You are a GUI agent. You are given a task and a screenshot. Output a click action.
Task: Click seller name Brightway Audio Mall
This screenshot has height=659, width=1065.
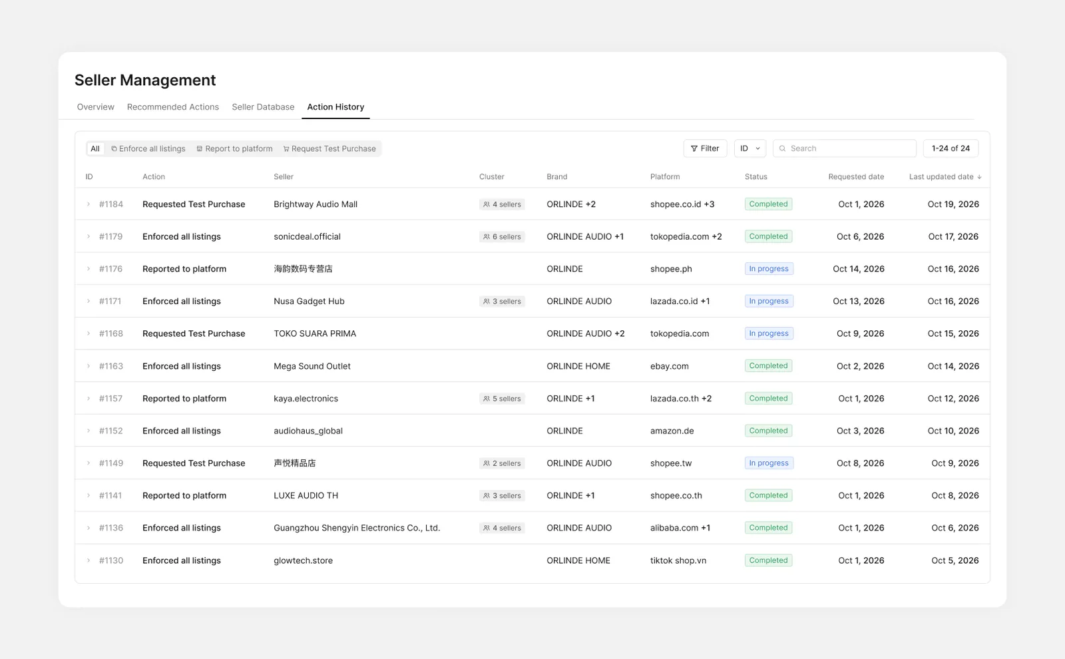(x=316, y=204)
